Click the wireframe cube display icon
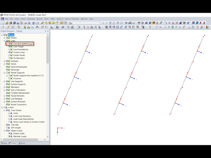 (x=117, y=27)
